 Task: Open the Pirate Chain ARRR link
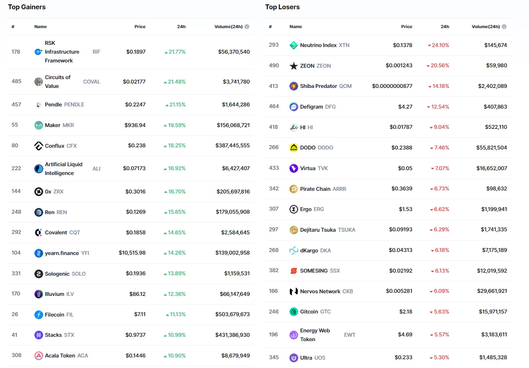(315, 189)
